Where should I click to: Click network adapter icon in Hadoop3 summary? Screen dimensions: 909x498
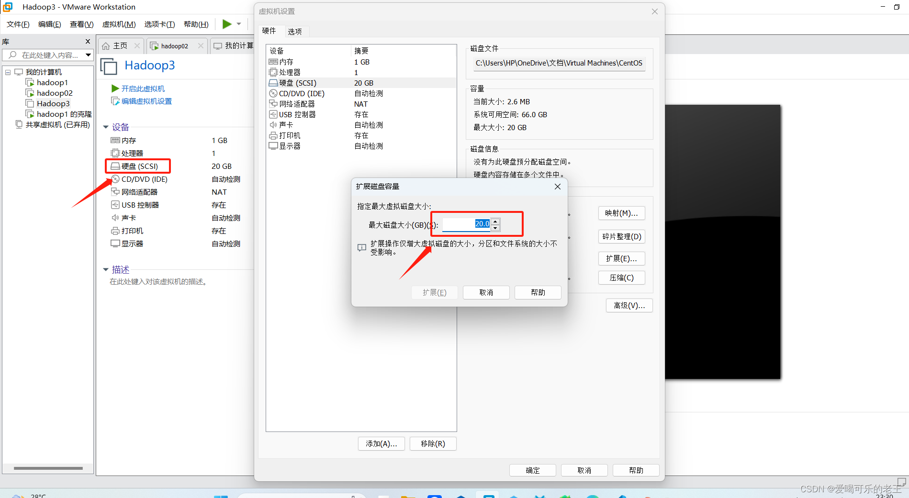115,192
